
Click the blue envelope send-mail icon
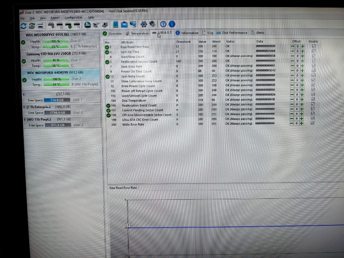click(x=124, y=24)
